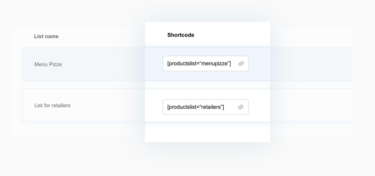Image resolution: width=375 pixels, height=176 pixels.
Task: Click the [productslist="menupizze"] text
Action: 199,64
